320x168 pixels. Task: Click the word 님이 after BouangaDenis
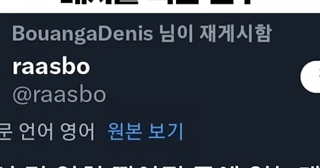[175, 34]
